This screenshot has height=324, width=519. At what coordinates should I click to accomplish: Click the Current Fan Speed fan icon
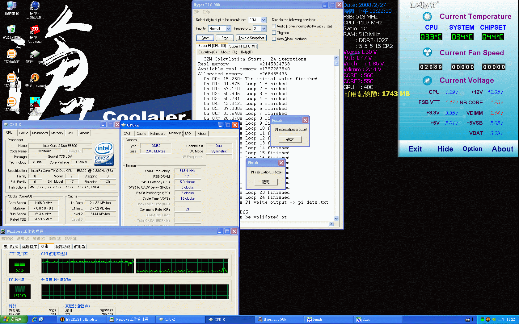(427, 52)
